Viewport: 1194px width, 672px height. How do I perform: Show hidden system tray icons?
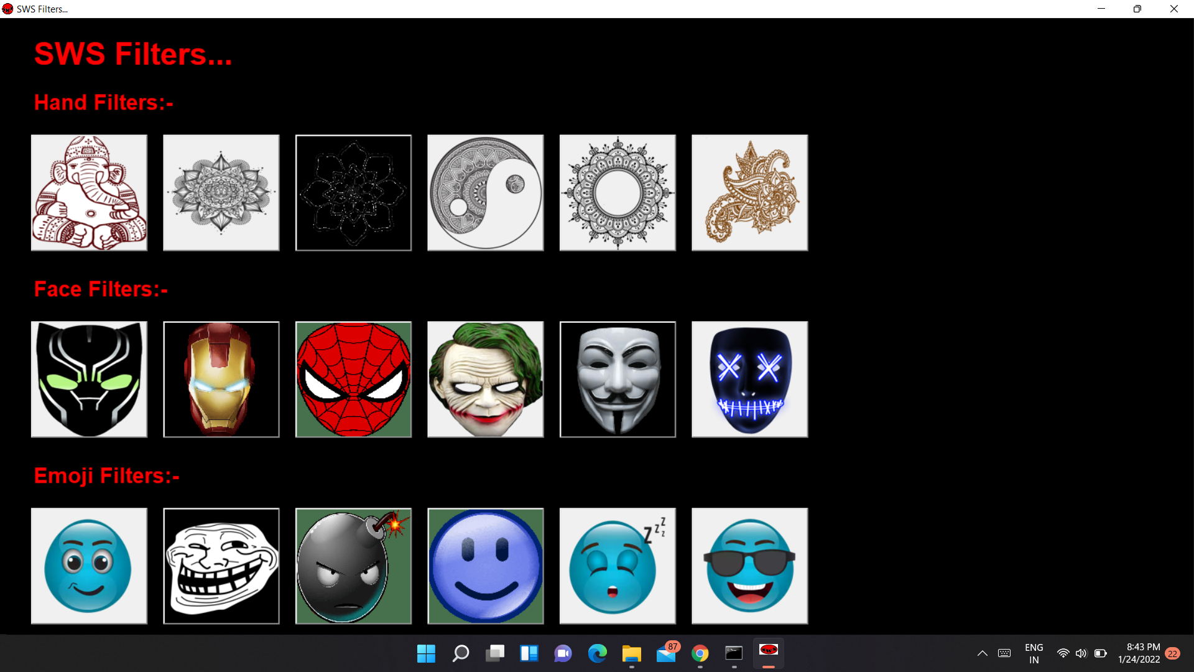(x=982, y=653)
